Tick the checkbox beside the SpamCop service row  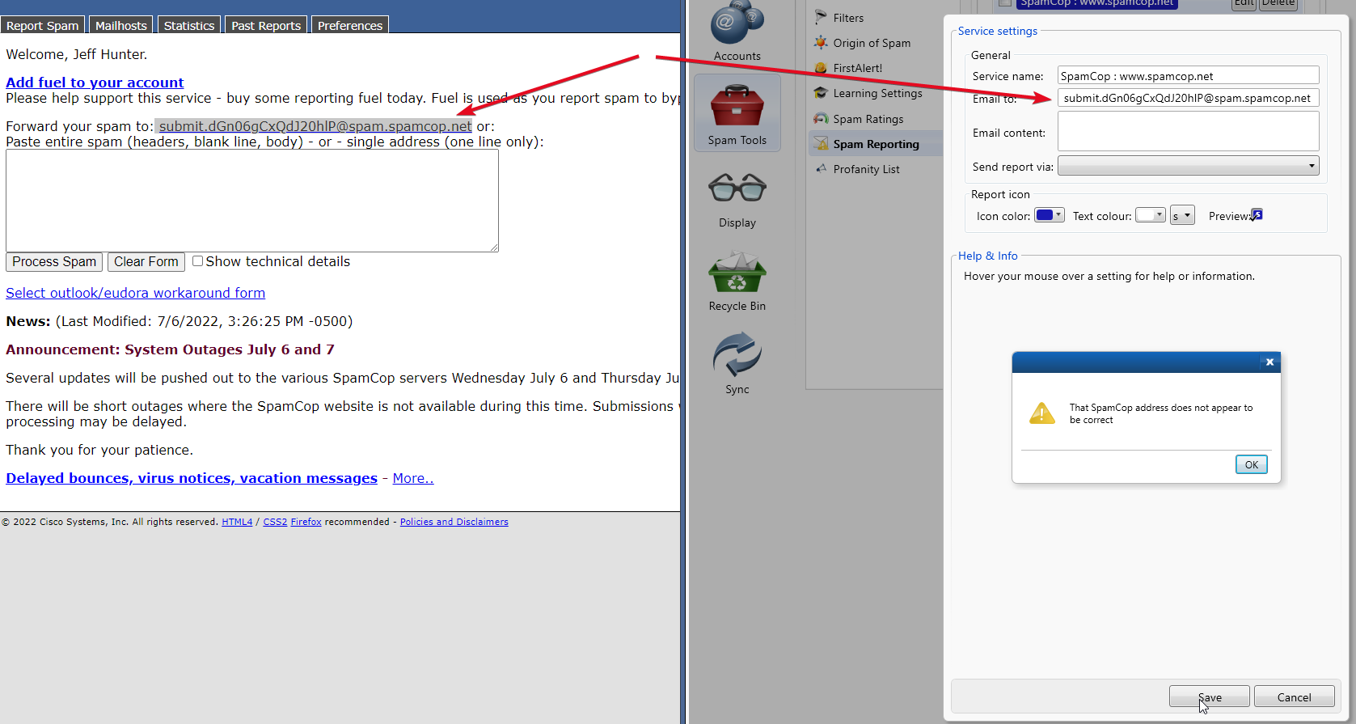[1005, 2]
